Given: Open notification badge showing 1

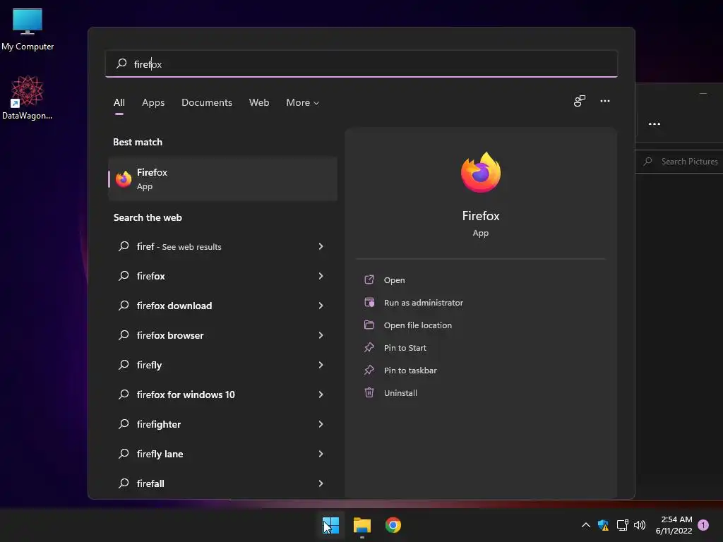Looking at the screenshot, I should (x=703, y=525).
